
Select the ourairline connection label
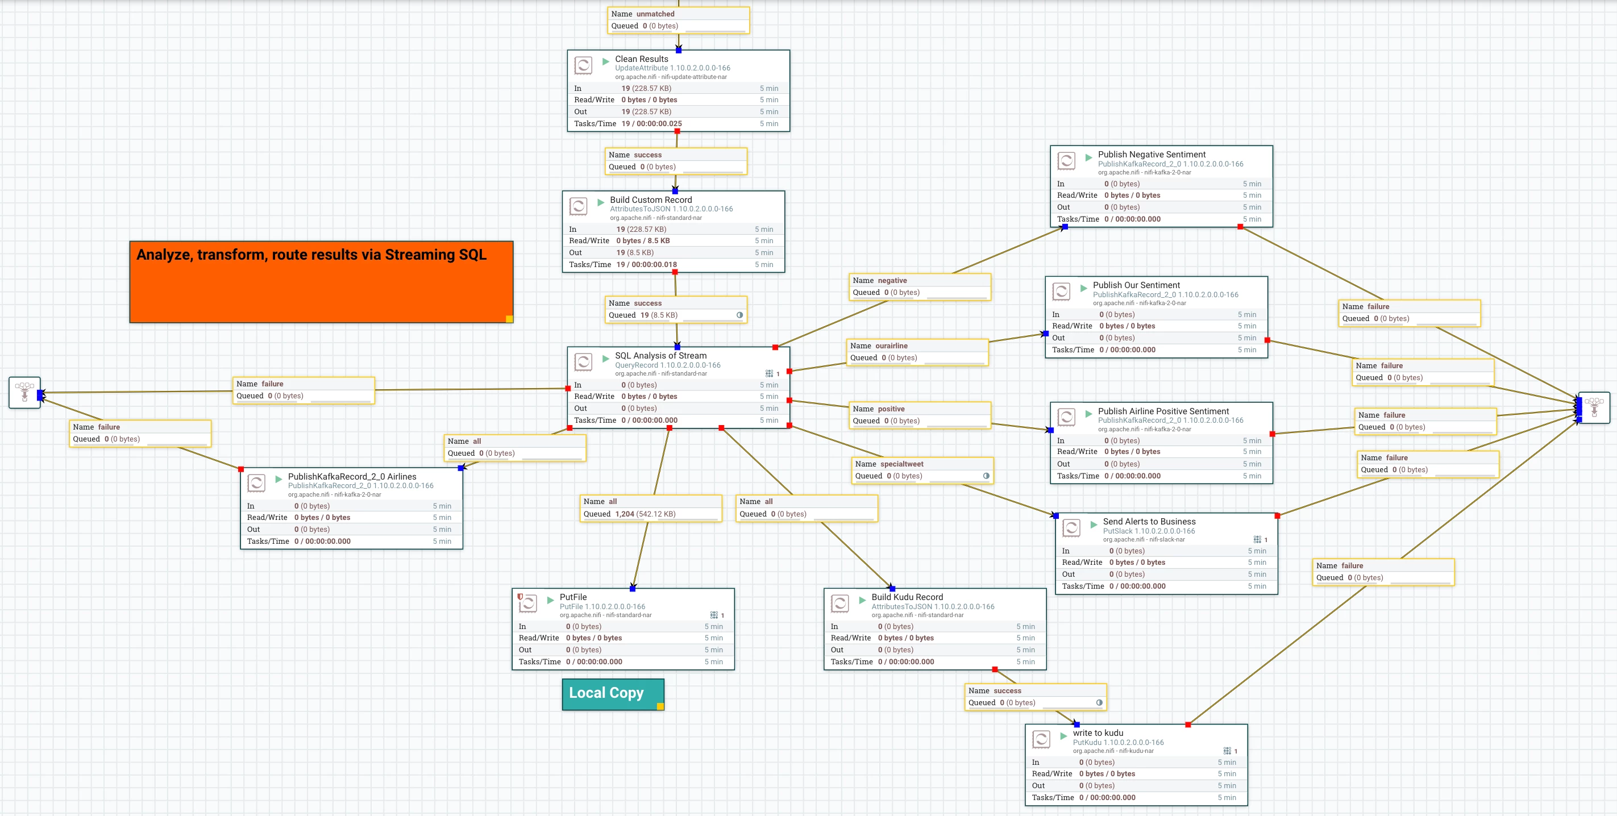[x=918, y=352]
